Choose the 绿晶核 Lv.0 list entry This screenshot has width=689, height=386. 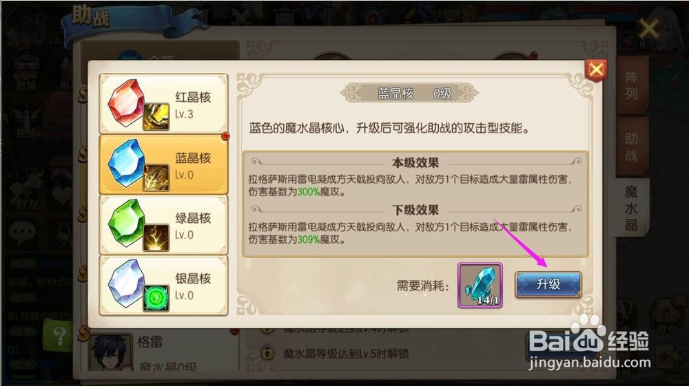[x=164, y=224]
